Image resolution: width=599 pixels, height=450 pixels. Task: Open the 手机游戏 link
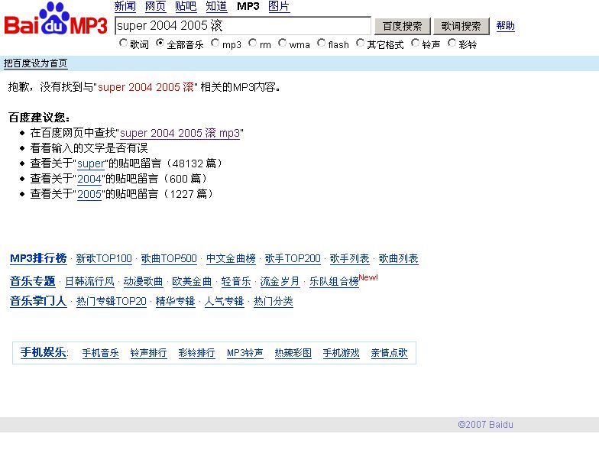coord(341,353)
